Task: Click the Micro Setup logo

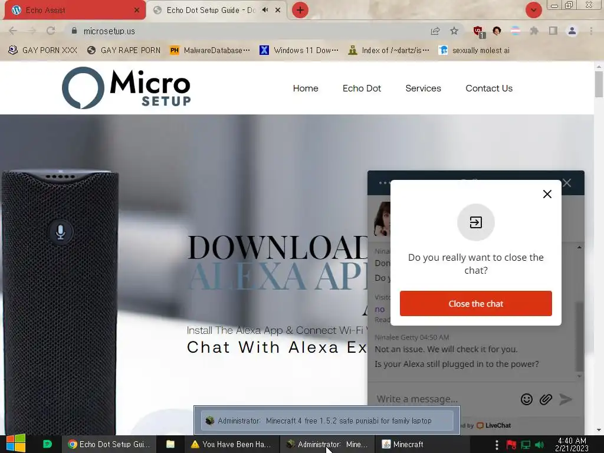Action: pos(126,88)
